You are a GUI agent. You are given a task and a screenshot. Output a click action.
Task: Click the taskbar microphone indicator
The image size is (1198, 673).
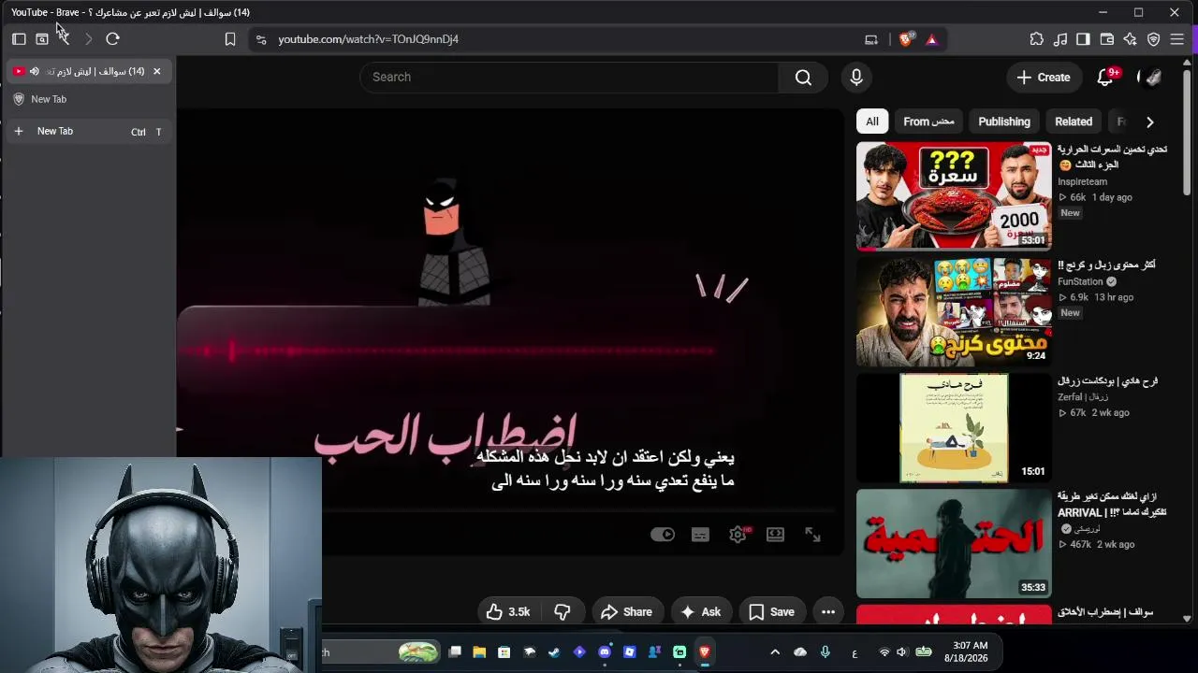(825, 652)
